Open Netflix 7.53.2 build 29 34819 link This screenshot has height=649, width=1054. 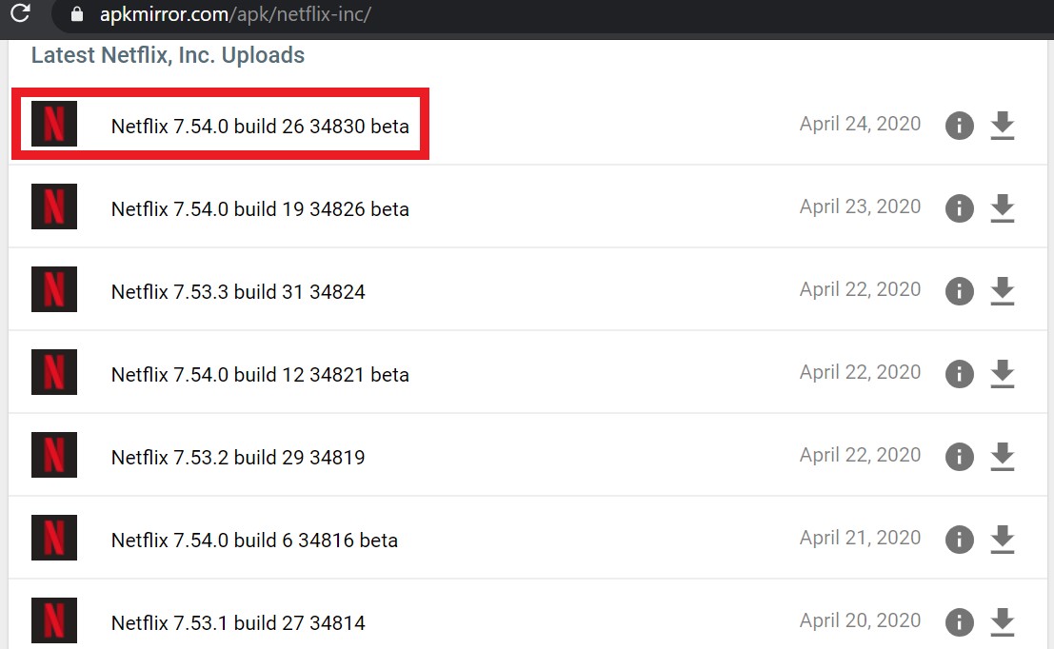pyautogui.click(x=238, y=458)
